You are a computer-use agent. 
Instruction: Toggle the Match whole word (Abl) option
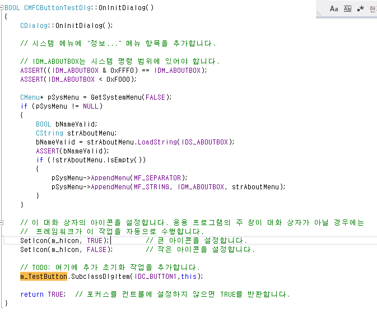coord(347,9)
